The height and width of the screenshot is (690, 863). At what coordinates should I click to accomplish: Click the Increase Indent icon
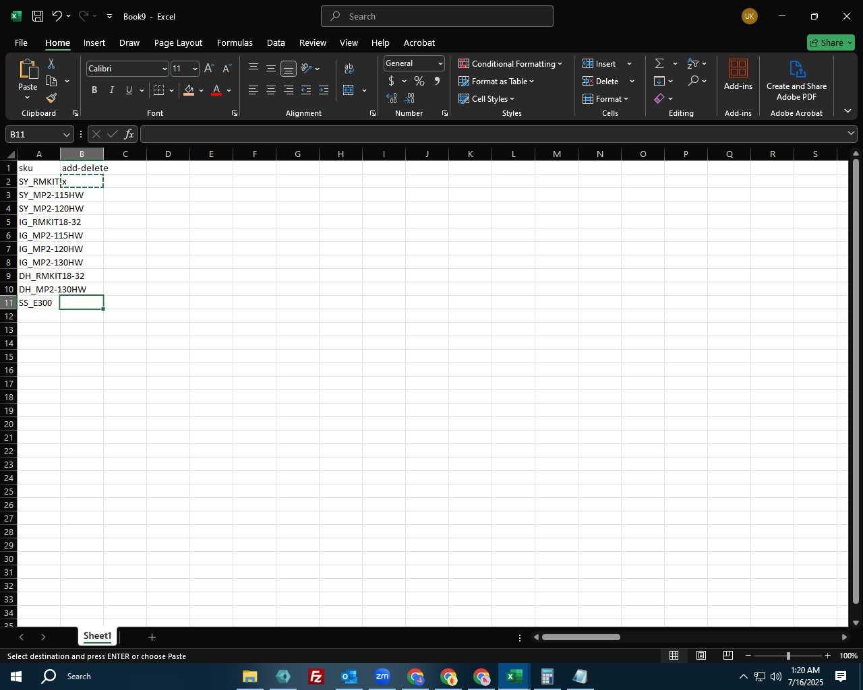(x=324, y=90)
